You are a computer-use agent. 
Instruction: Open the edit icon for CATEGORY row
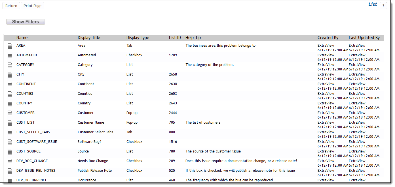(10, 65)
